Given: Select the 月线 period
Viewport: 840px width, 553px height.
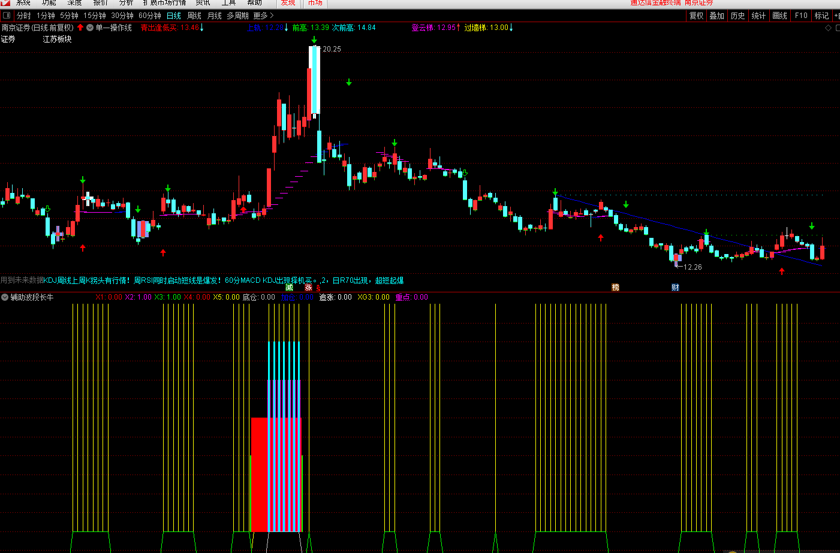Looking at the screenshot, I should pyautogui.click(x=214, y=16).
